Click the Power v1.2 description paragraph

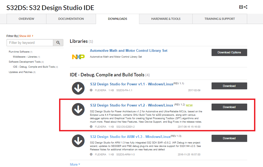coord(146,117)
